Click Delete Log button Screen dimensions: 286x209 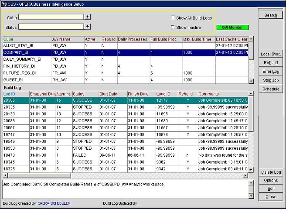[271, 172]
